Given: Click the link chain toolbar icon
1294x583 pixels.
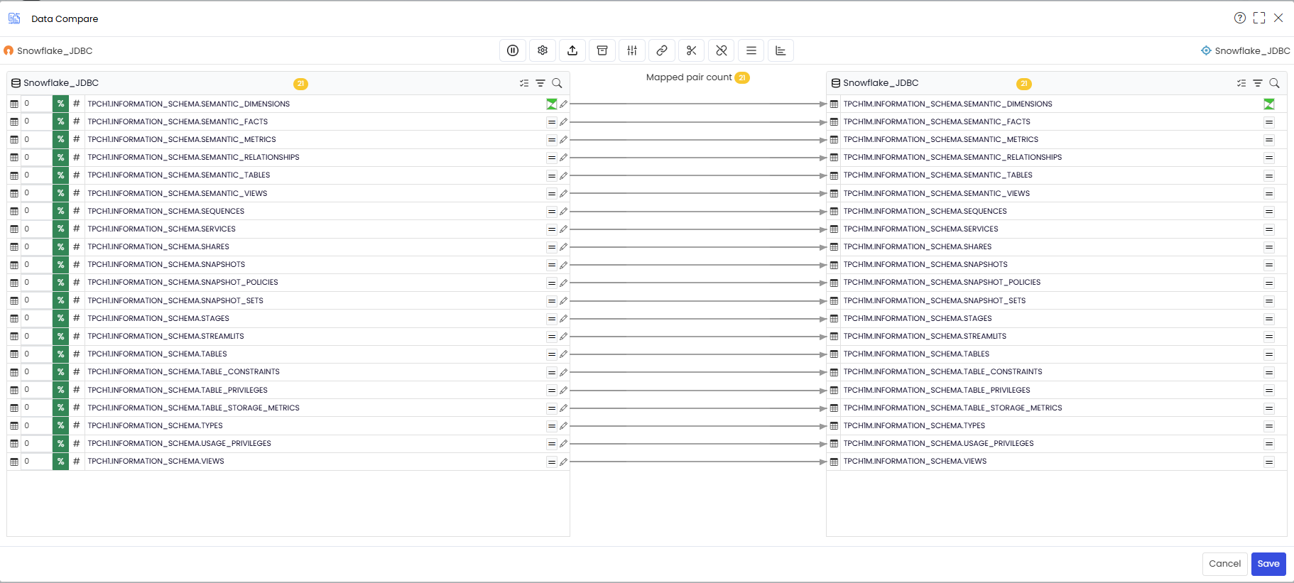Looking at the screenshot, I should click(662, 50).
